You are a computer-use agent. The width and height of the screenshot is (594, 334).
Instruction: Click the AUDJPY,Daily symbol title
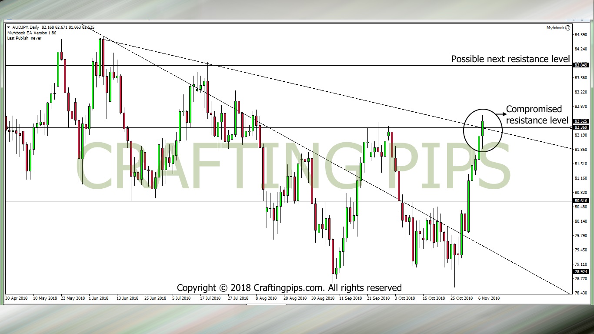tap(25, 28)
